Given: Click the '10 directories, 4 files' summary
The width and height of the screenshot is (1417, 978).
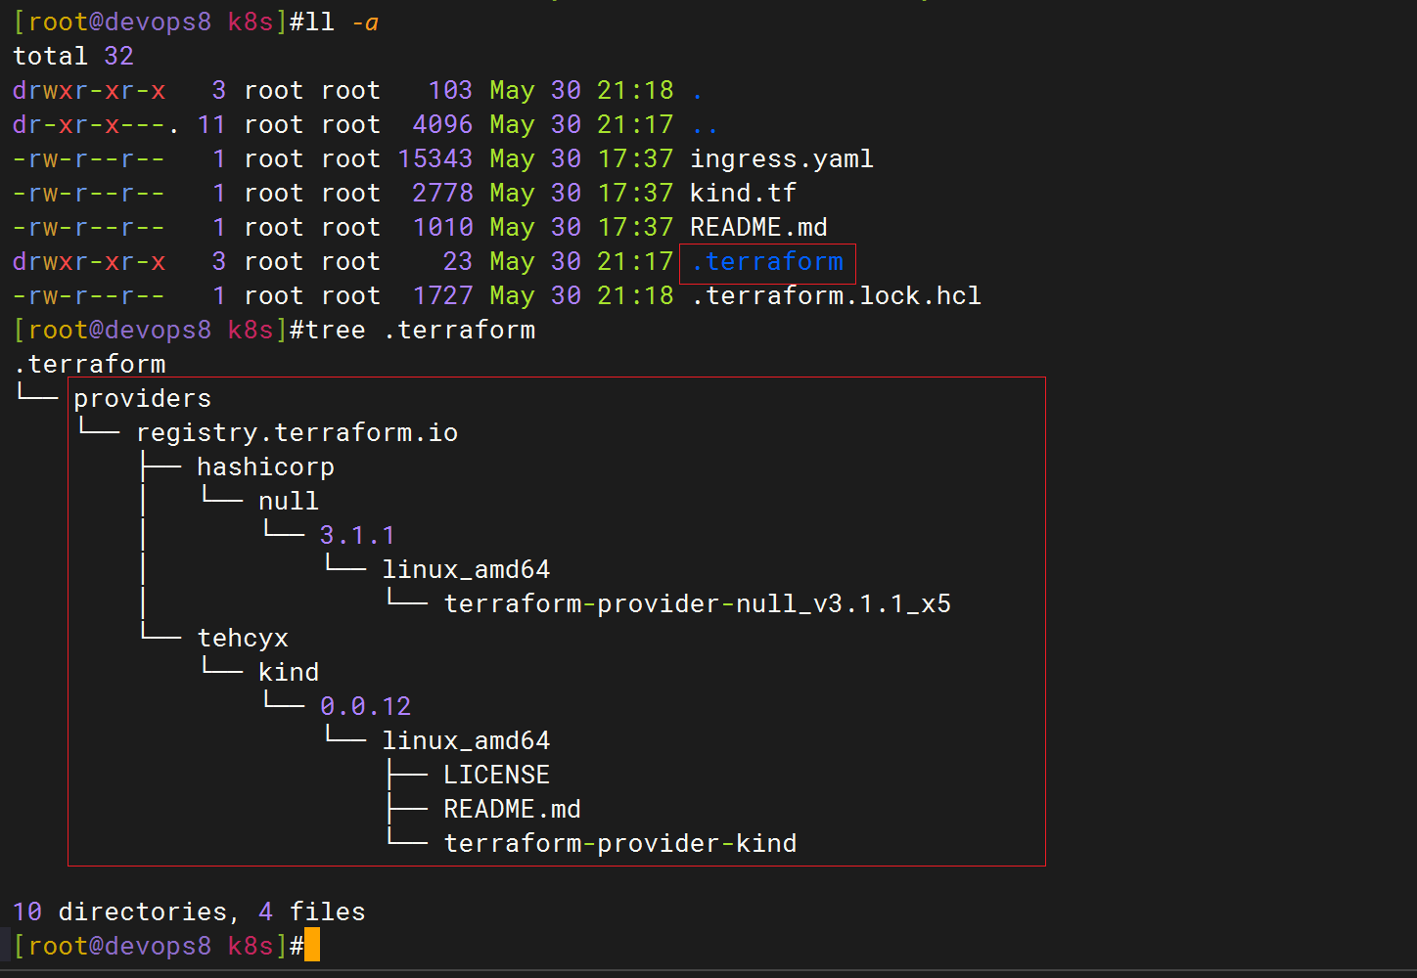Looking at the screenshot, I should tap(189, 911).
